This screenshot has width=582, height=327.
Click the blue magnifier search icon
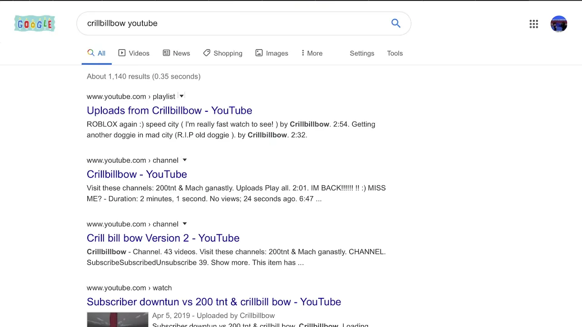(396, 23)
